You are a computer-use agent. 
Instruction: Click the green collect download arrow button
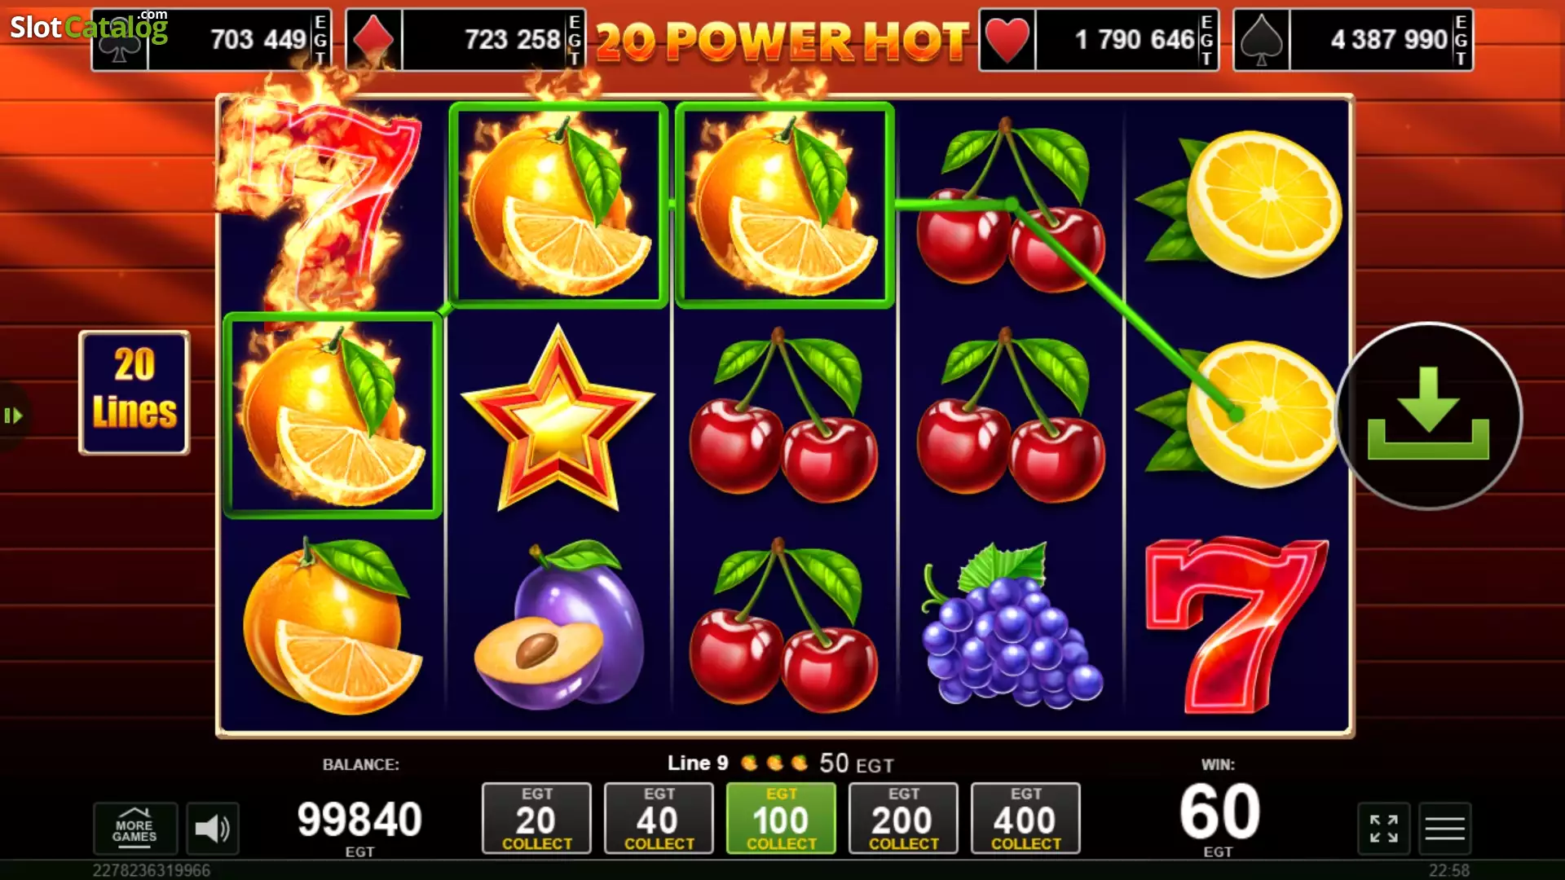[x=1428, y=416]
